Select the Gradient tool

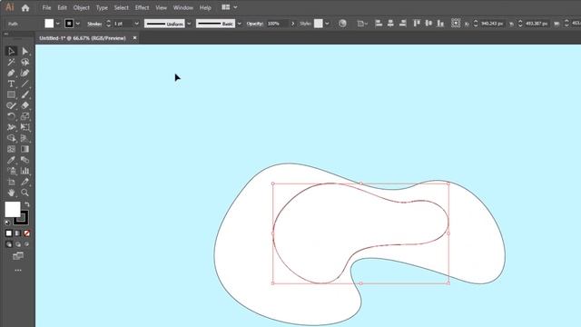tap(25, 149)
